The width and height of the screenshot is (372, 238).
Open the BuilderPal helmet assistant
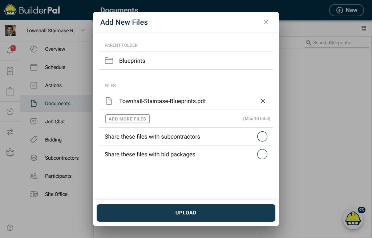tap(353, 219)
